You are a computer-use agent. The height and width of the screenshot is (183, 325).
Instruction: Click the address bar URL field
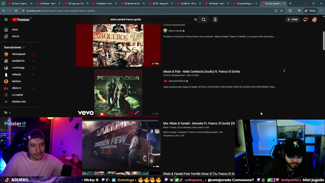tap(147, 11)
